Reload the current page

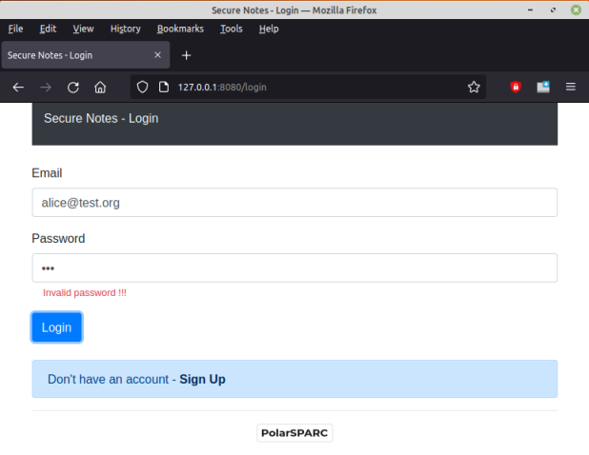pyautogui.click(x=72, y=87)
